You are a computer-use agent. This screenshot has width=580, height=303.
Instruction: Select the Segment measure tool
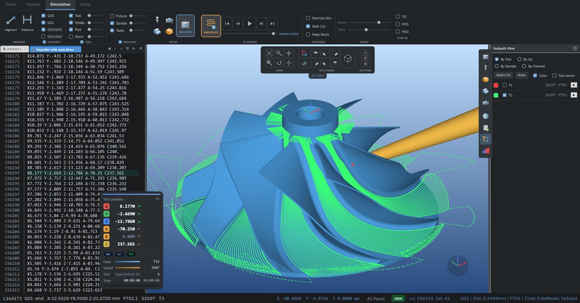(11, 24)
